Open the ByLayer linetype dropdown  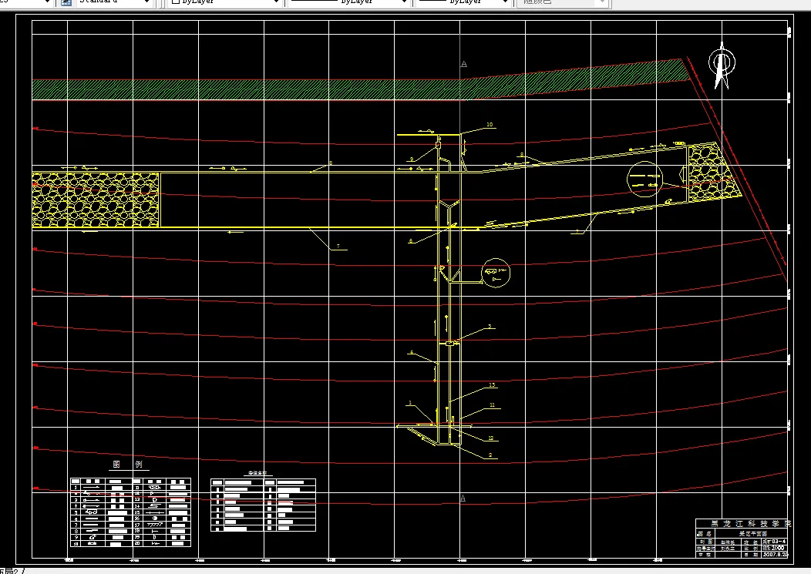click(404, 2)
